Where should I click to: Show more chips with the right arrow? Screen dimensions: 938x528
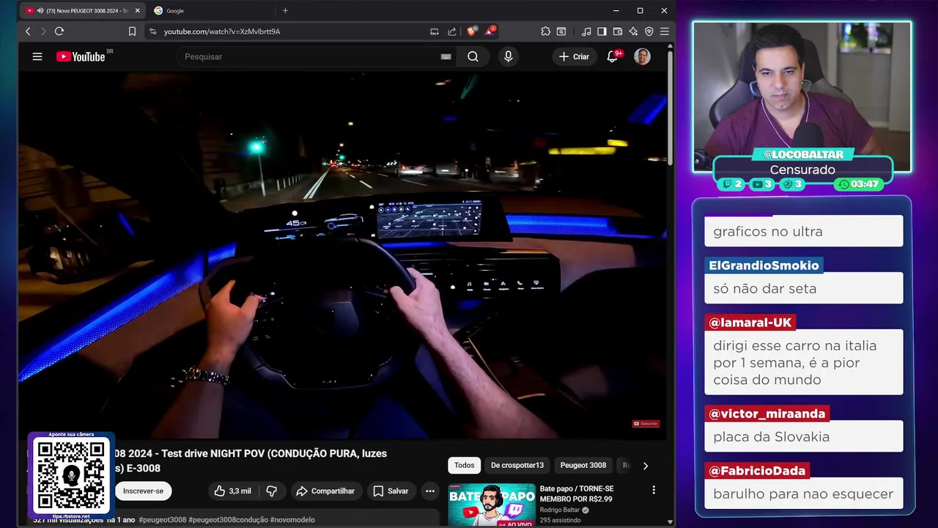[x=645, y=465]
